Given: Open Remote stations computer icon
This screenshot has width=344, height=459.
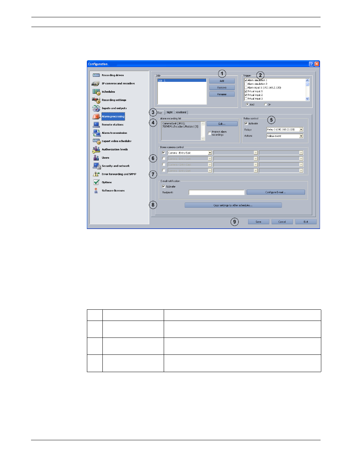Looking at the screenshot, I should [96, 125].
